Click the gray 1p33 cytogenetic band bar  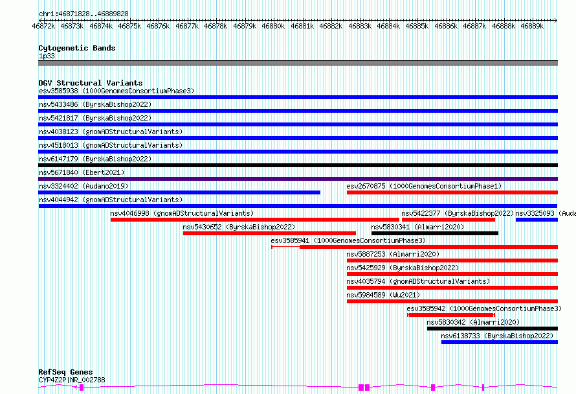pos(298,63)
